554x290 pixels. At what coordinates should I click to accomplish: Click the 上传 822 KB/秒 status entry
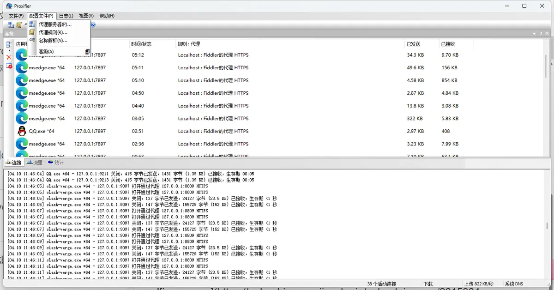[x=479, y=284]
